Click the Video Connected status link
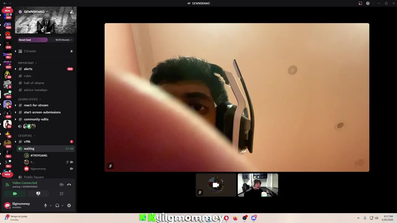Image resolution: width=397 pixels, height=223 pixels. (x=25, y=183)
